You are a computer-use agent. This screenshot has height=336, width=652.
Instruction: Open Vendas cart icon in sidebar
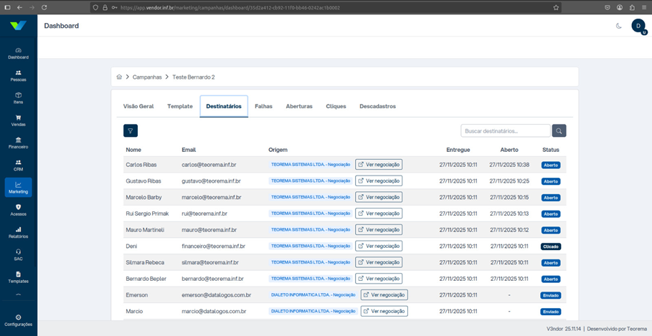pos(19,117)
